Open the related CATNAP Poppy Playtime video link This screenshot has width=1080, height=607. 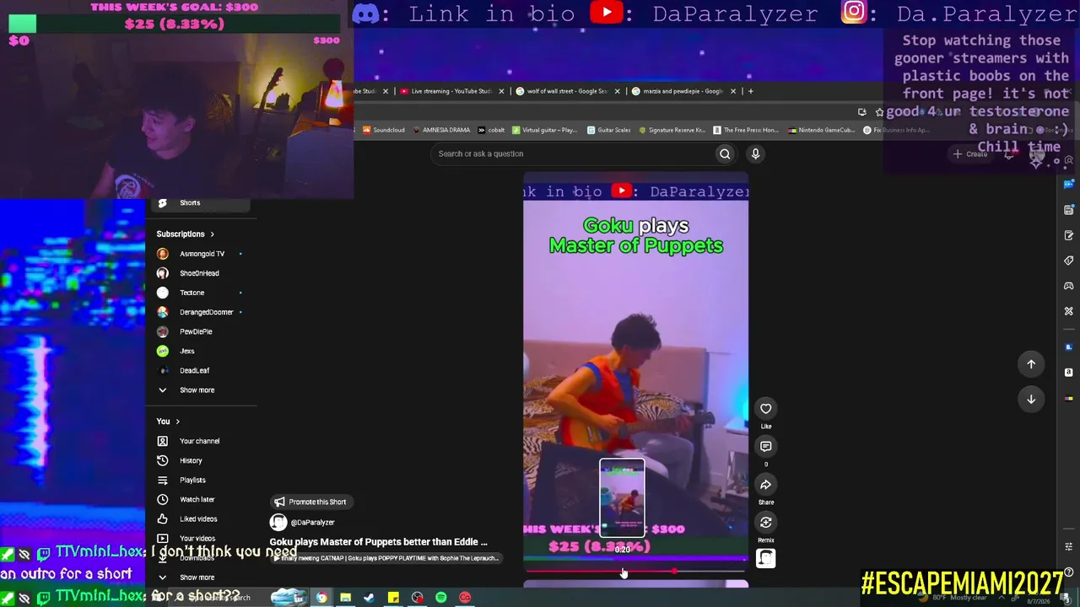386,558
